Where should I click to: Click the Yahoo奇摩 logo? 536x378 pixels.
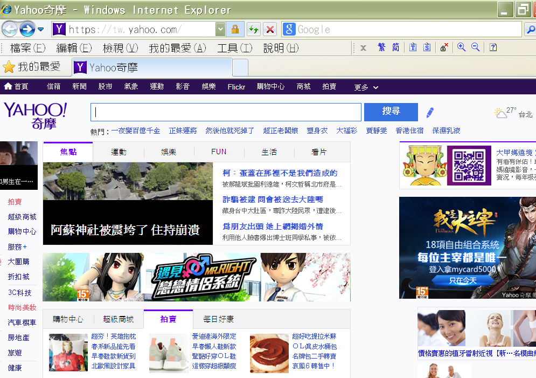35,115
